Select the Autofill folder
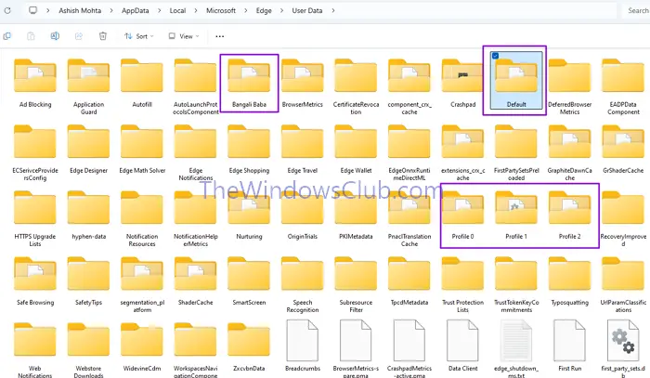This screenshot has height=378, width=650. point(142,83)
